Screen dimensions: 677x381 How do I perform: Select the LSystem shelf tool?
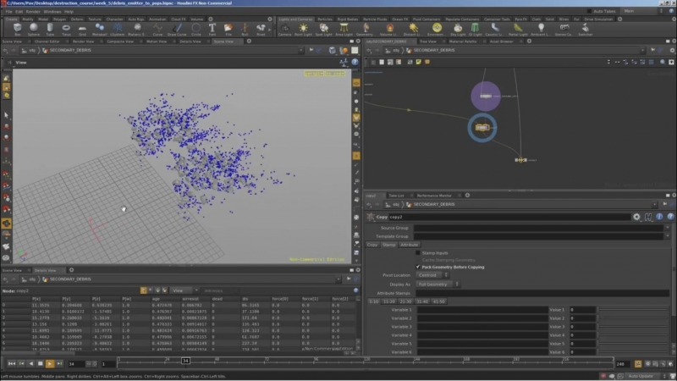117,29
